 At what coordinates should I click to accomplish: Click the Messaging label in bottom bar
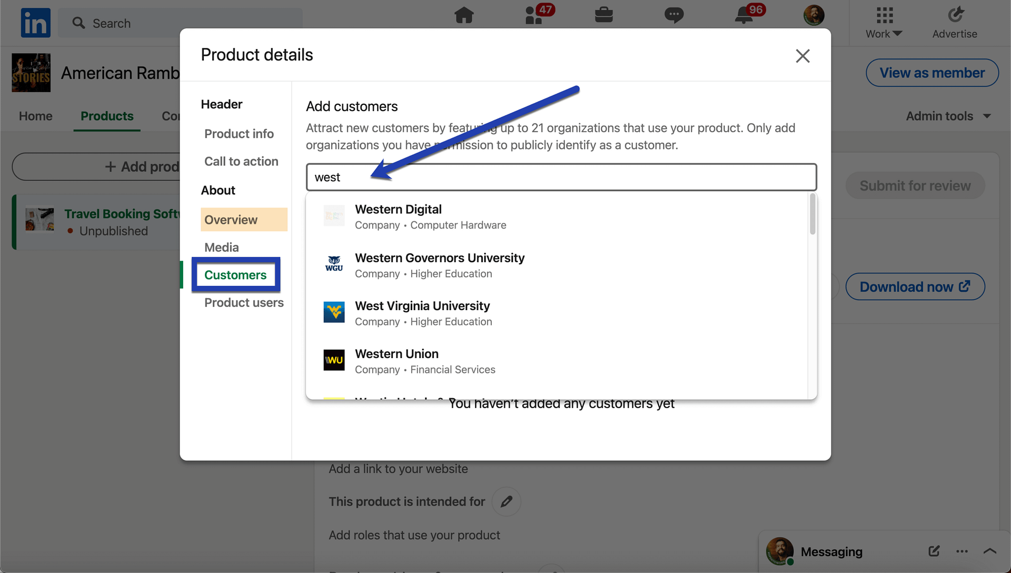pyautogui.click(x=831, y=551)
